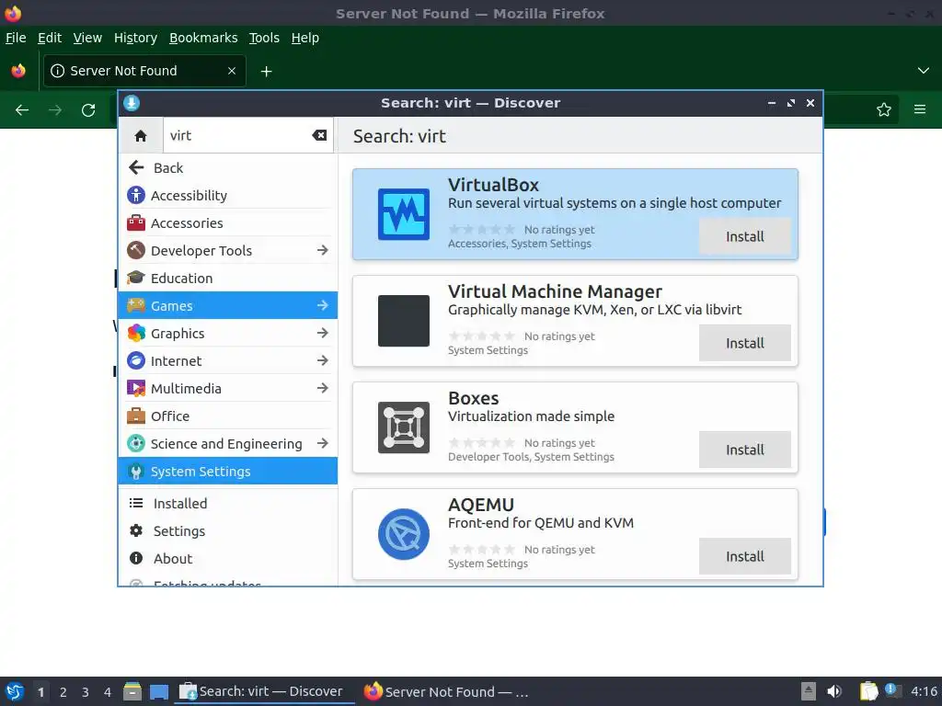Click the show desktop taskbar icon
The image size is (942, 706).
[x=159, y=692]
